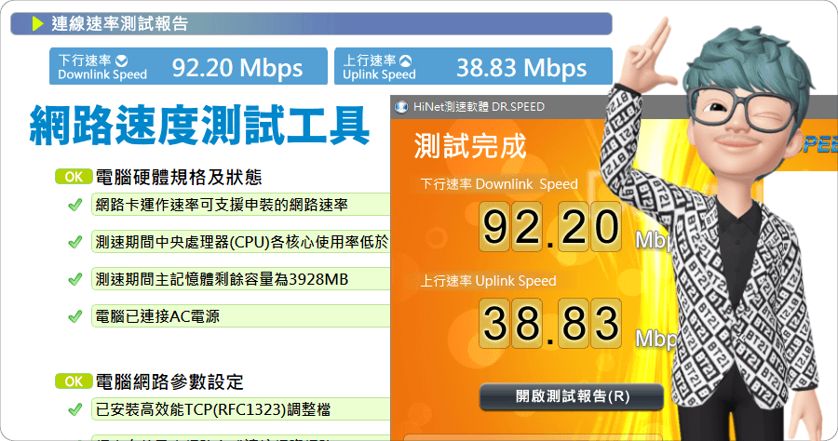Select the row 測速期間主記憶體剩餘容量為3928MB

[x=241, y=279]
